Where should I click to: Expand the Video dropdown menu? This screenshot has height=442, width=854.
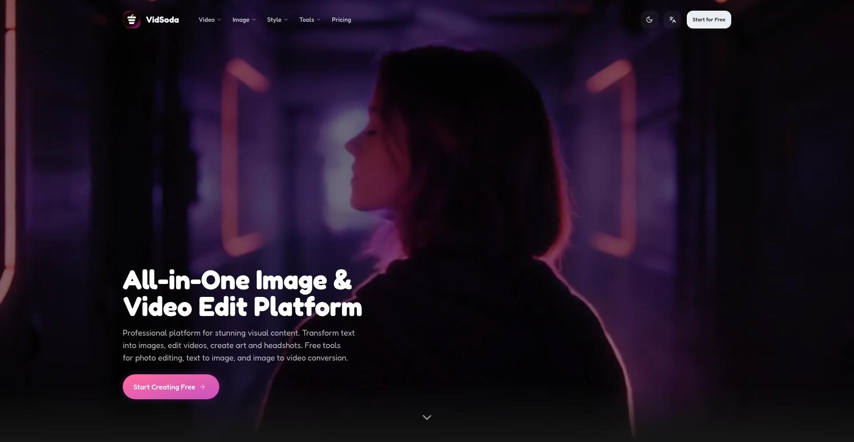tap(210, 20)
